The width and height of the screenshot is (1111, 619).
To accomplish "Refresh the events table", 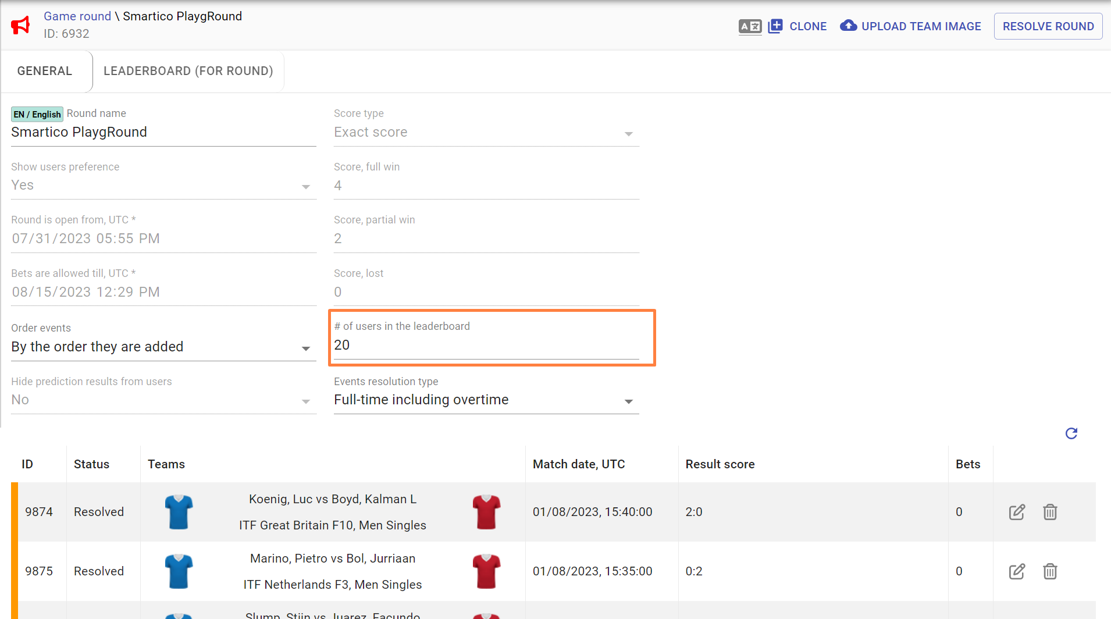I will click(1071, 433).
